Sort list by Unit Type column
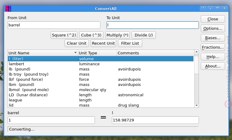The height and width of the screenshot is (140, 232). pyautogui.click(x=98, y=53)
